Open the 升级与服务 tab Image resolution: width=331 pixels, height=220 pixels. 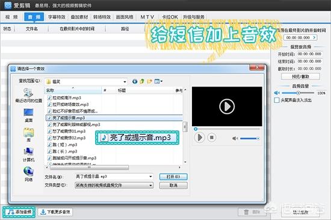click(x=194, y=17)
